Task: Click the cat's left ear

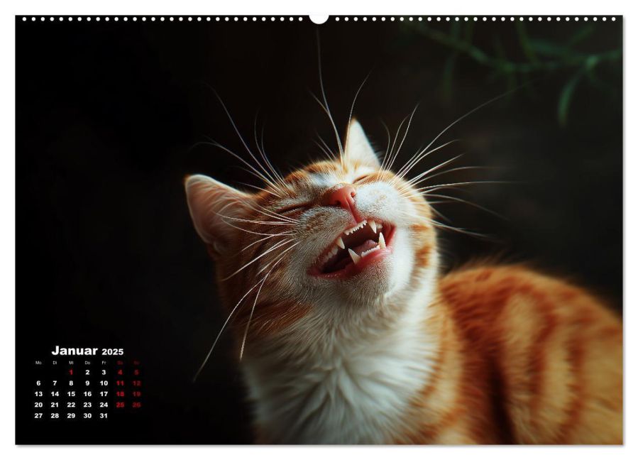Action: tap(206, 206)
